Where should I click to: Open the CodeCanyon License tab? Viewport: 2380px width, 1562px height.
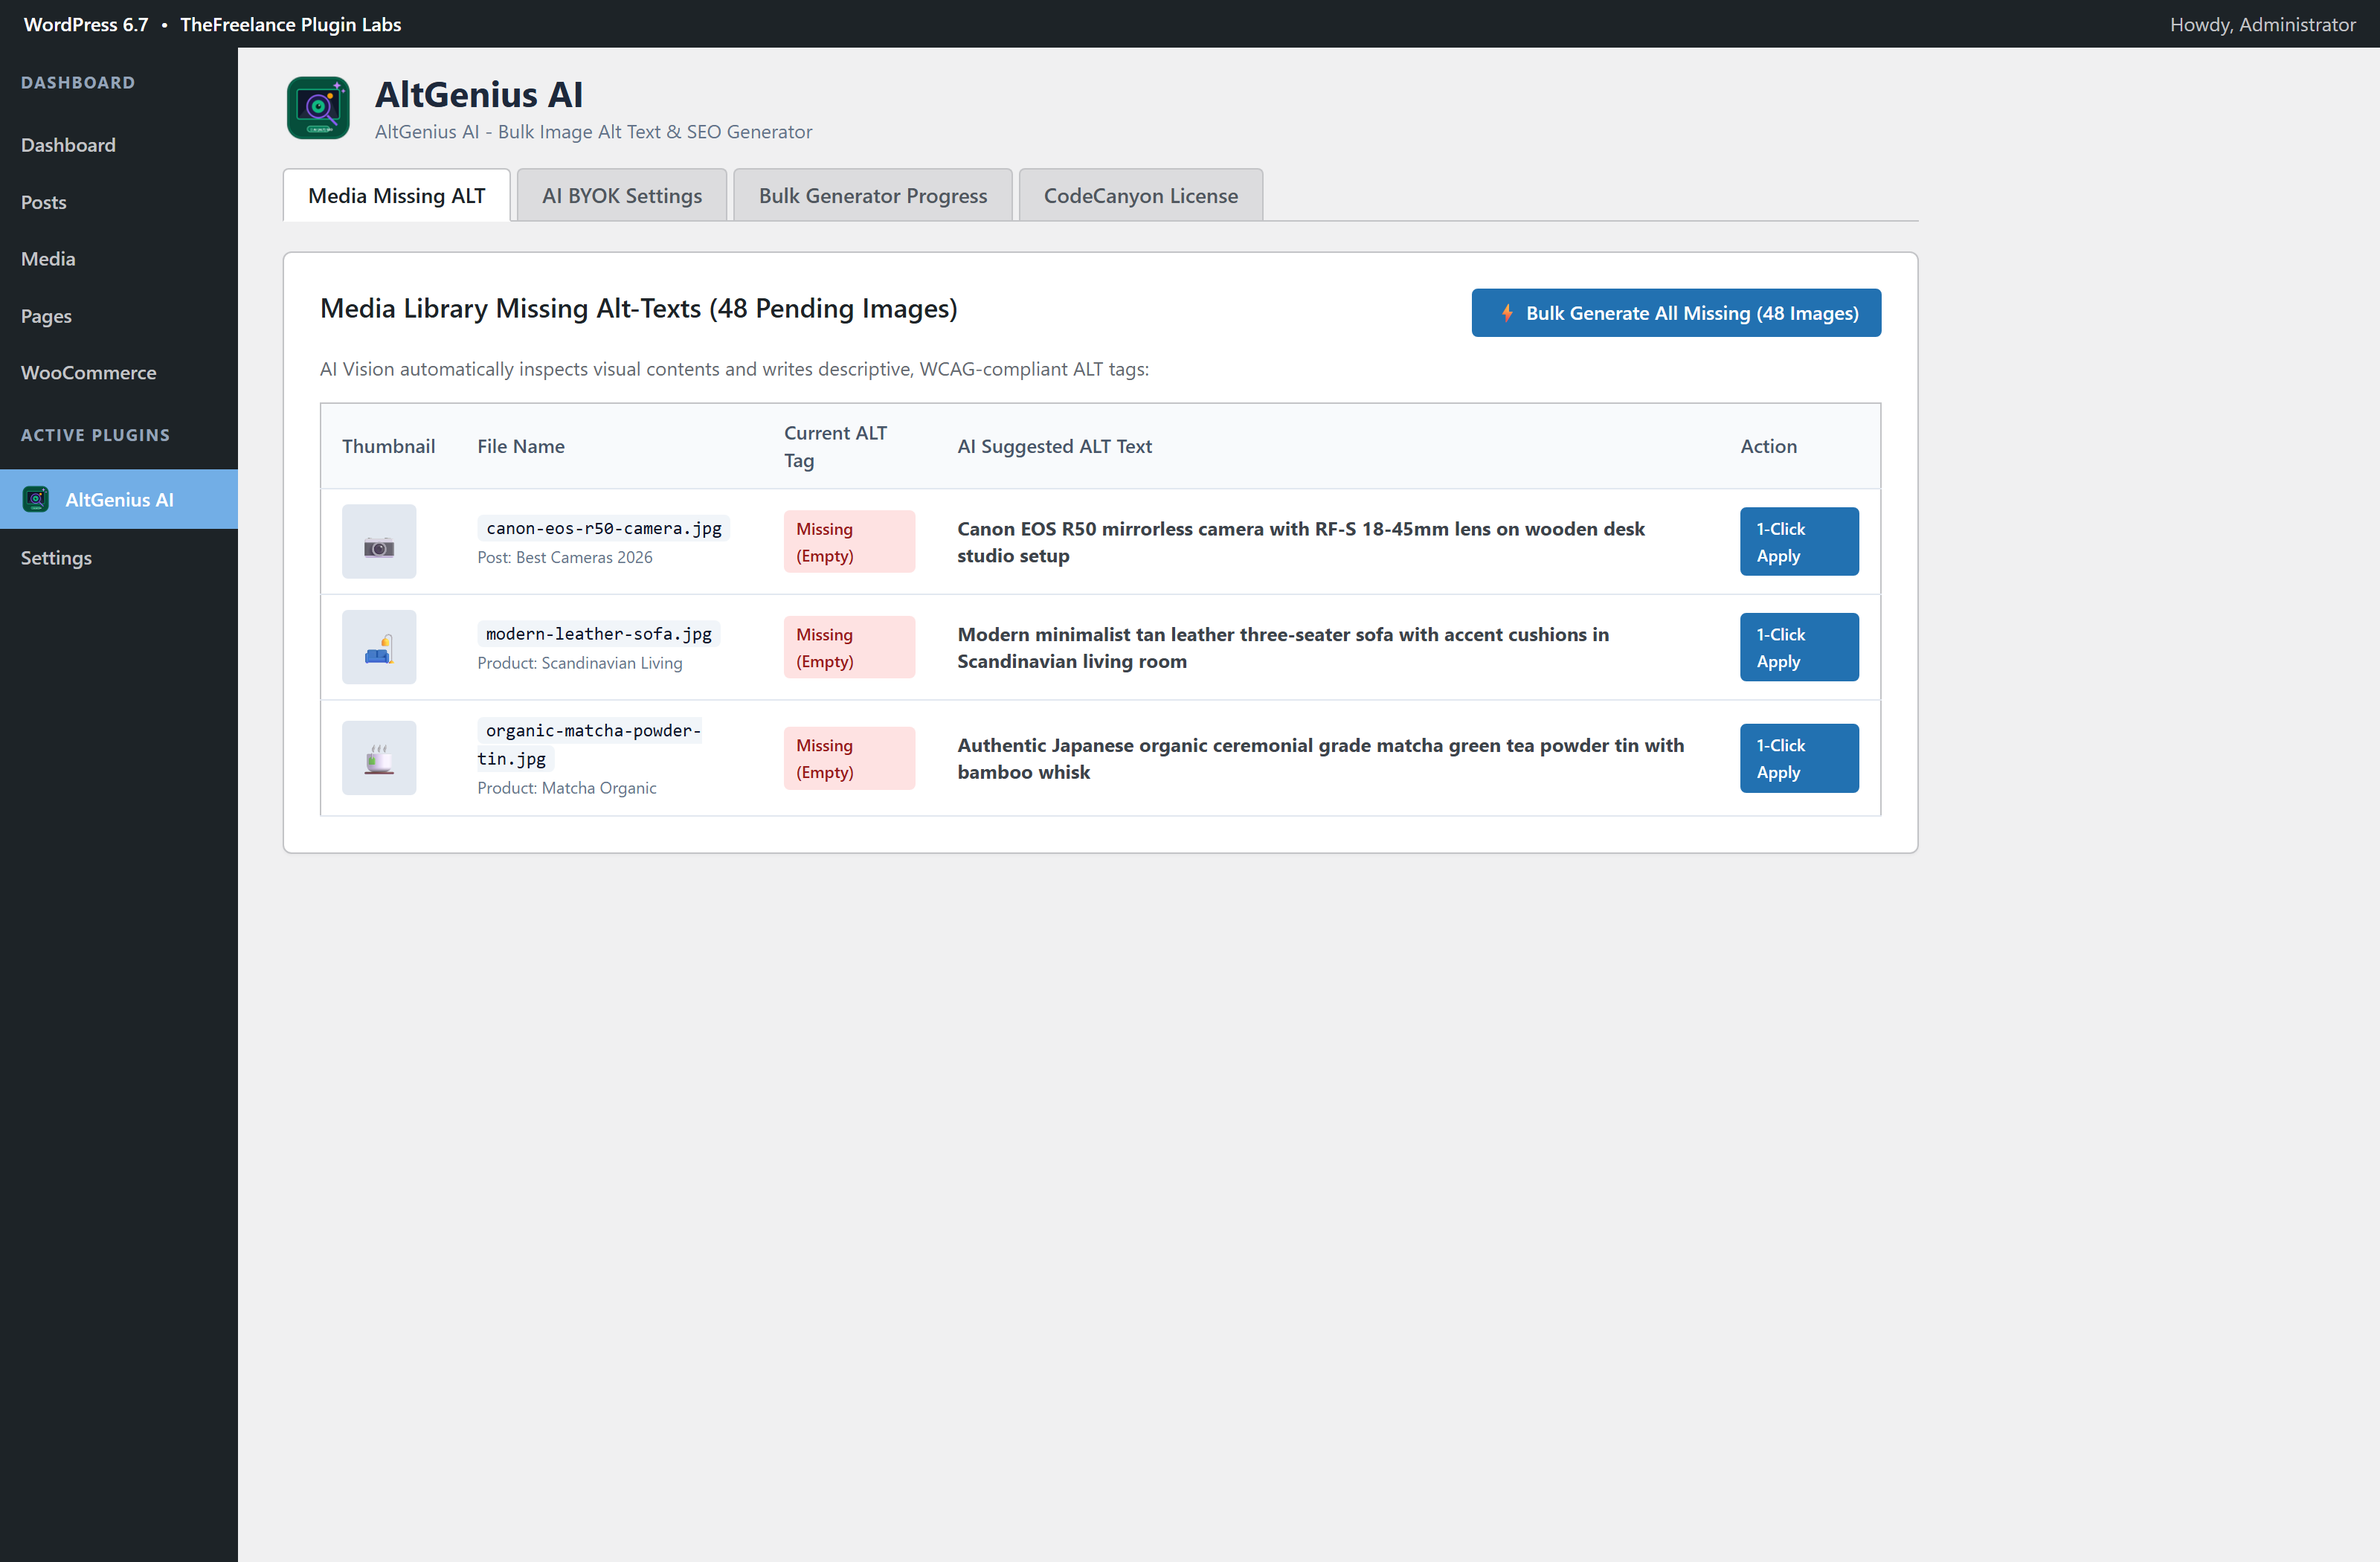1141,195
